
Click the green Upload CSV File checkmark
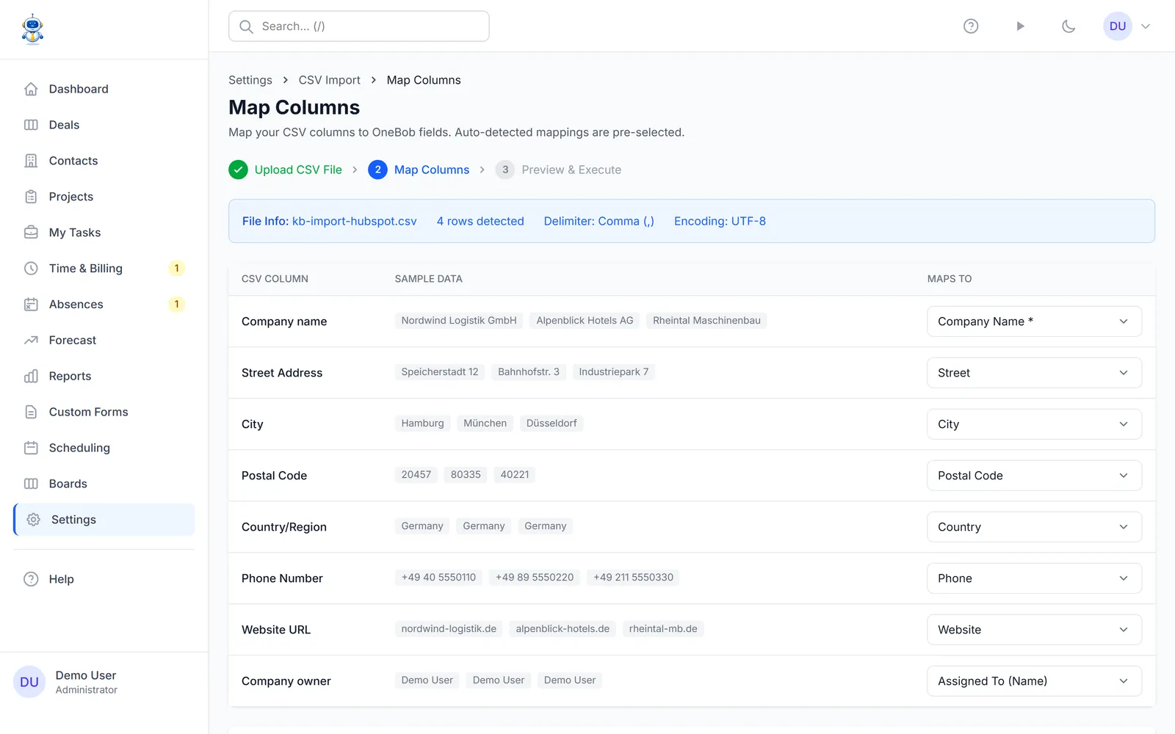(x=238, y=170)
